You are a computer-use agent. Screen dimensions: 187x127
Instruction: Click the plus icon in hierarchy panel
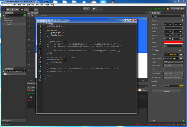4,15
